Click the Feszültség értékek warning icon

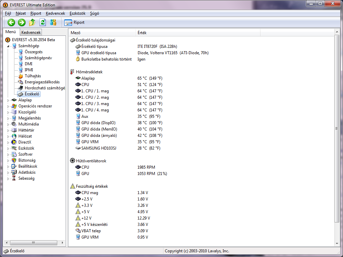click(72, 186)
